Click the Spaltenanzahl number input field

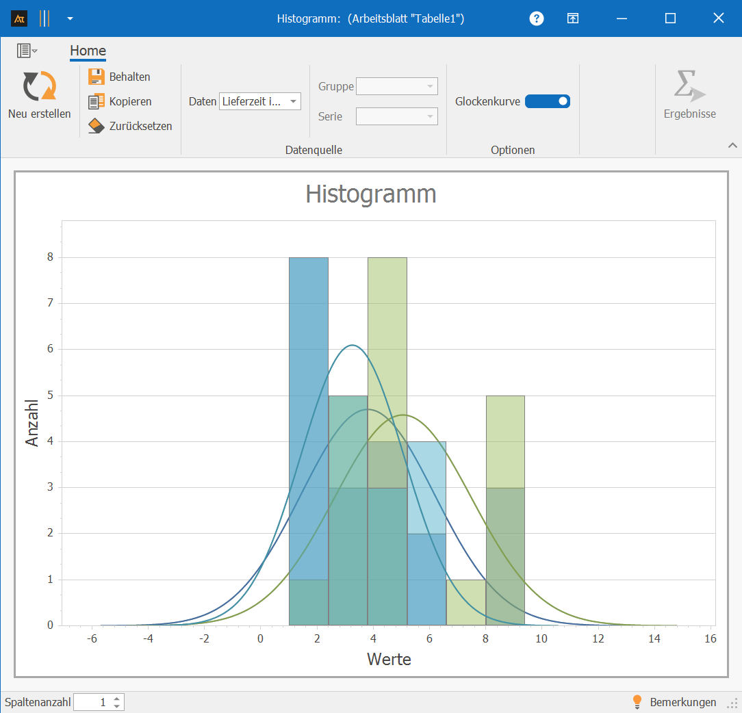tap(92, 702)
